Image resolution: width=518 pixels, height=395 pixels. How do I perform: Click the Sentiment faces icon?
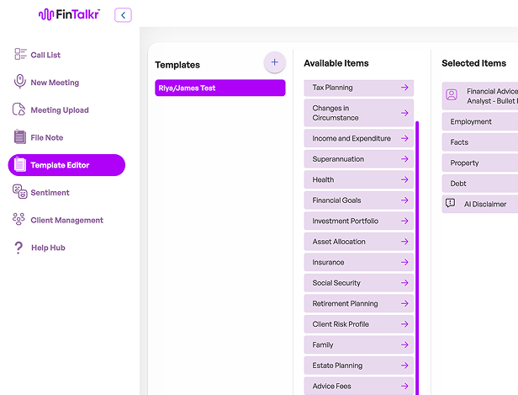click(x=21, y=192)
